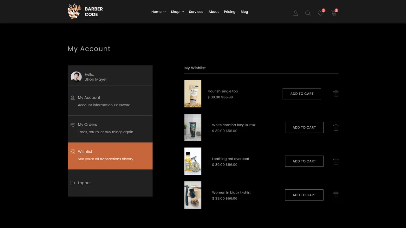The height and width of the screenshot is (228, 406).
Task: Select My Orders sidebar label
Action: tap(88, 124)
